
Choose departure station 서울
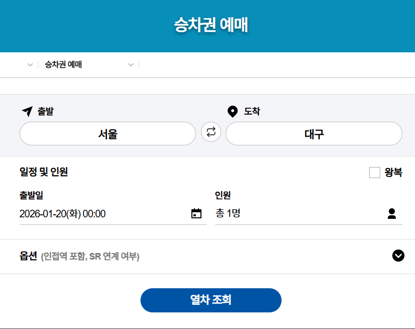point(107,134)
